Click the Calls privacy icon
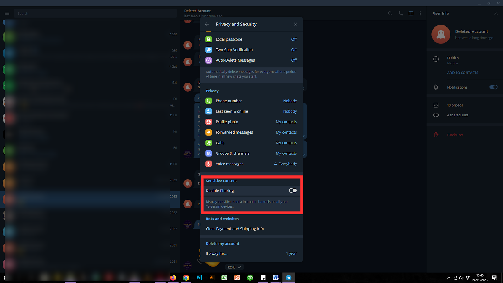This screenshot has height=283, width=503. (x=208, y=143)
